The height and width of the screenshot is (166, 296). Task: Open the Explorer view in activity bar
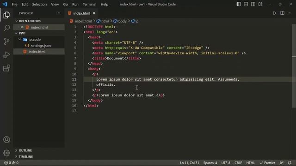[x=6, y=15]
